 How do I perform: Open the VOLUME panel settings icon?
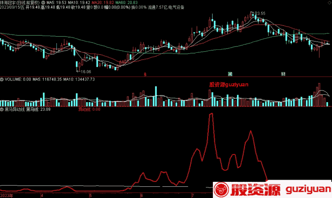coord(2,79)
